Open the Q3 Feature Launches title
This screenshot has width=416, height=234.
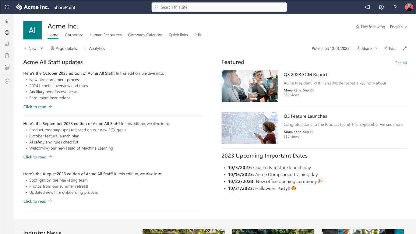point(305,116)
